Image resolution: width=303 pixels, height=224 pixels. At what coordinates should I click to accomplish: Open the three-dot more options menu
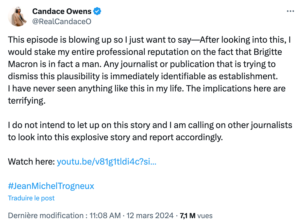click(x=290, y=11)
